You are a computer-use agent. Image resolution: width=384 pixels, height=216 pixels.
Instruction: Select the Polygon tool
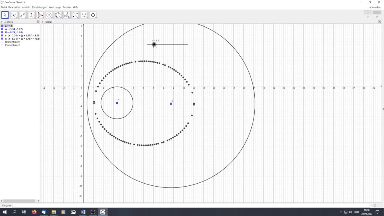pos(40,15)
